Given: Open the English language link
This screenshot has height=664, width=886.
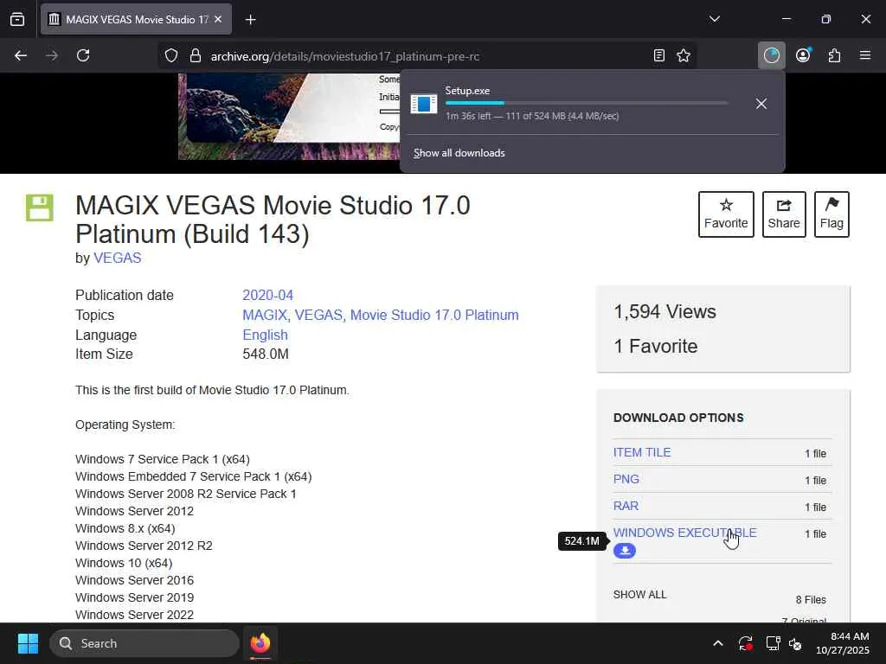Looking at the screenshot, I should tap(265, 335).
